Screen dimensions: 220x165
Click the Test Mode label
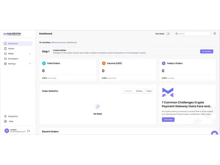tap(160, 34)
